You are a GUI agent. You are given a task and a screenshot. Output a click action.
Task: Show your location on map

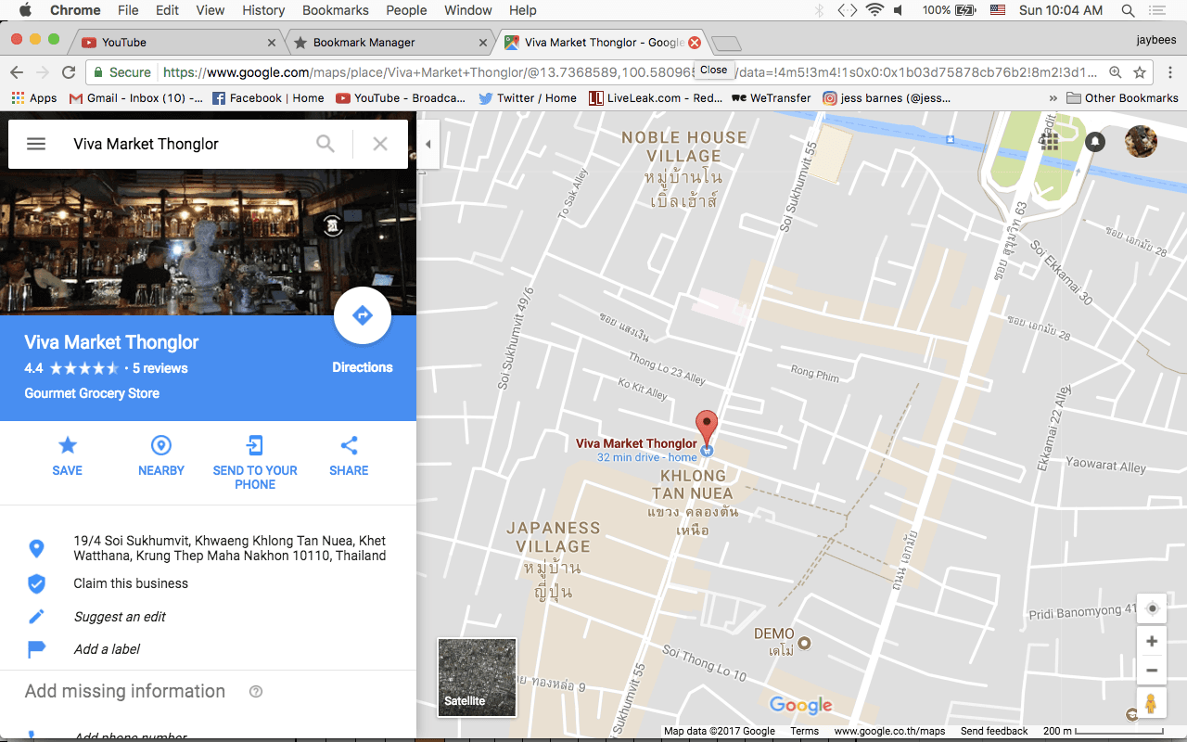point(1152,608)
